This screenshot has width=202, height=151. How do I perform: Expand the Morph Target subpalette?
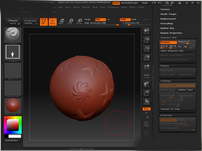pos(168,14)
